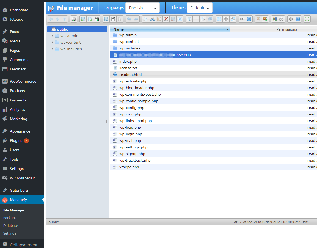Screen dimensions: 317x248
Task: Toggle between icon and list view
Action: (274, 19)
